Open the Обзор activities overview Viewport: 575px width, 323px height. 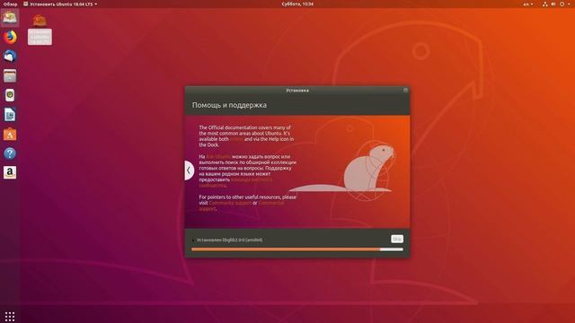[10, 4]
